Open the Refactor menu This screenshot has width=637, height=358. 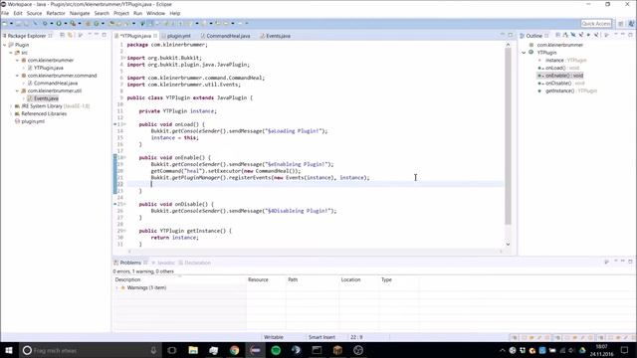pyautogui.click(x=56, y=13)
